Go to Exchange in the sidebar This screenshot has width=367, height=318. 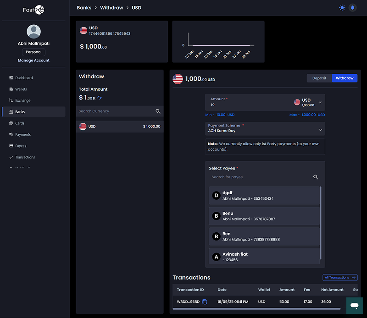[x=22, y=100]
